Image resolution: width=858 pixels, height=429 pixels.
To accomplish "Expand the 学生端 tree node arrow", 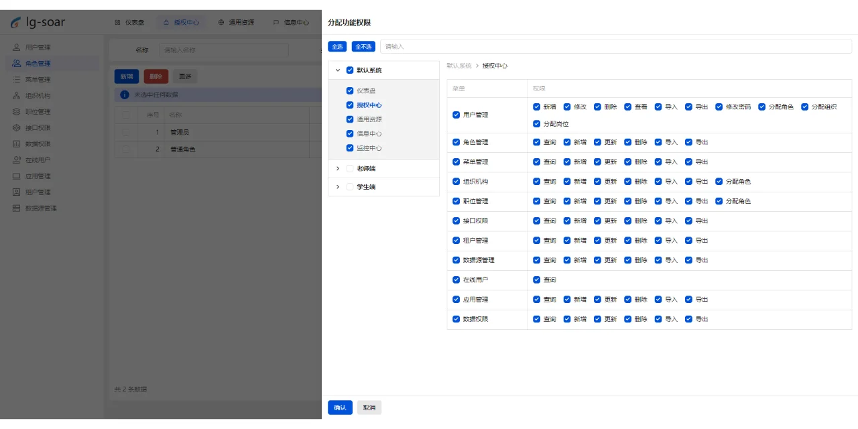I will [x=338, y=187].
